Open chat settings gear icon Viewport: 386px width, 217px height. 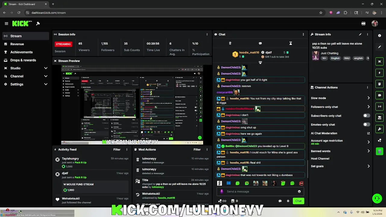[288, 201]
